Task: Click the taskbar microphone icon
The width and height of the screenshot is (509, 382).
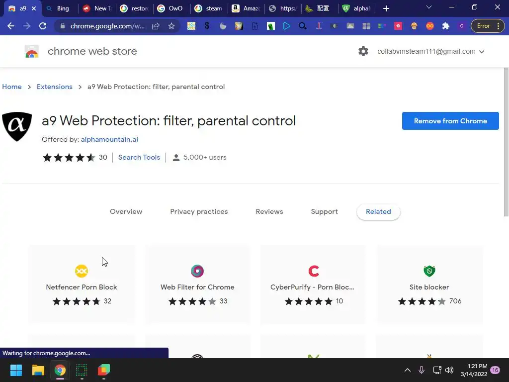Action: pyautogui.click(x=422, y=370)
